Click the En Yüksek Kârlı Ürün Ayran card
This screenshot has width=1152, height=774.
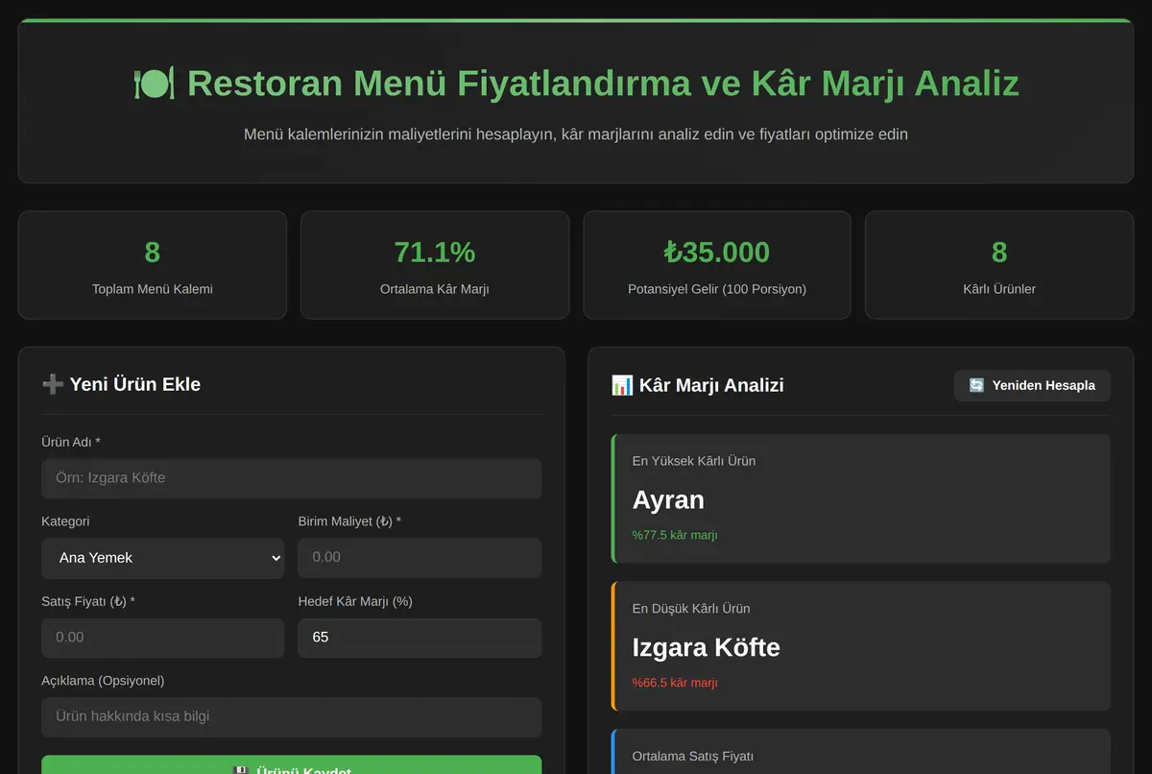[861, 498]
